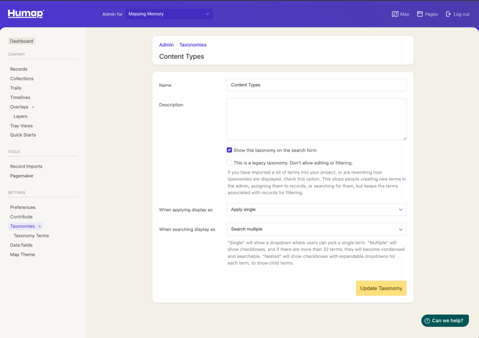Click the Taxonomies breadcrumb link
The image size is (479, 338).
tap(193, 45)
